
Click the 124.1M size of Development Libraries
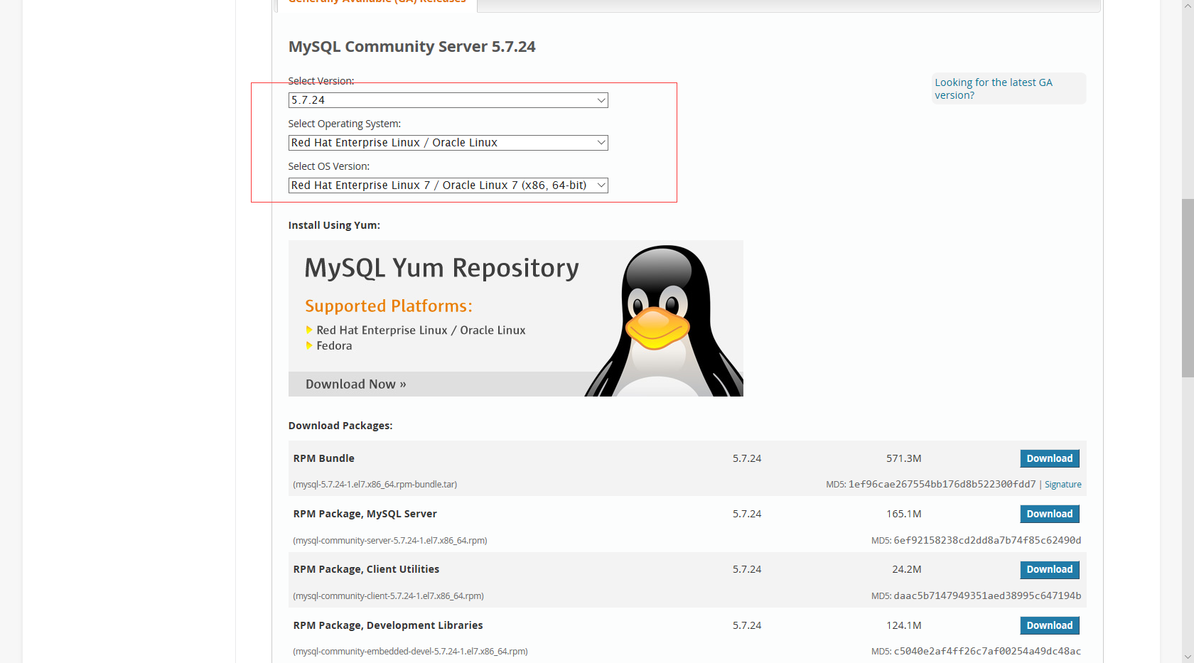[x=904, y=625]
